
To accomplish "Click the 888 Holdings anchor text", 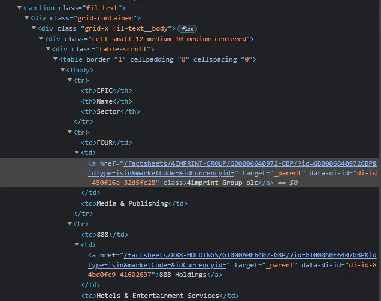I will point(183,275).
